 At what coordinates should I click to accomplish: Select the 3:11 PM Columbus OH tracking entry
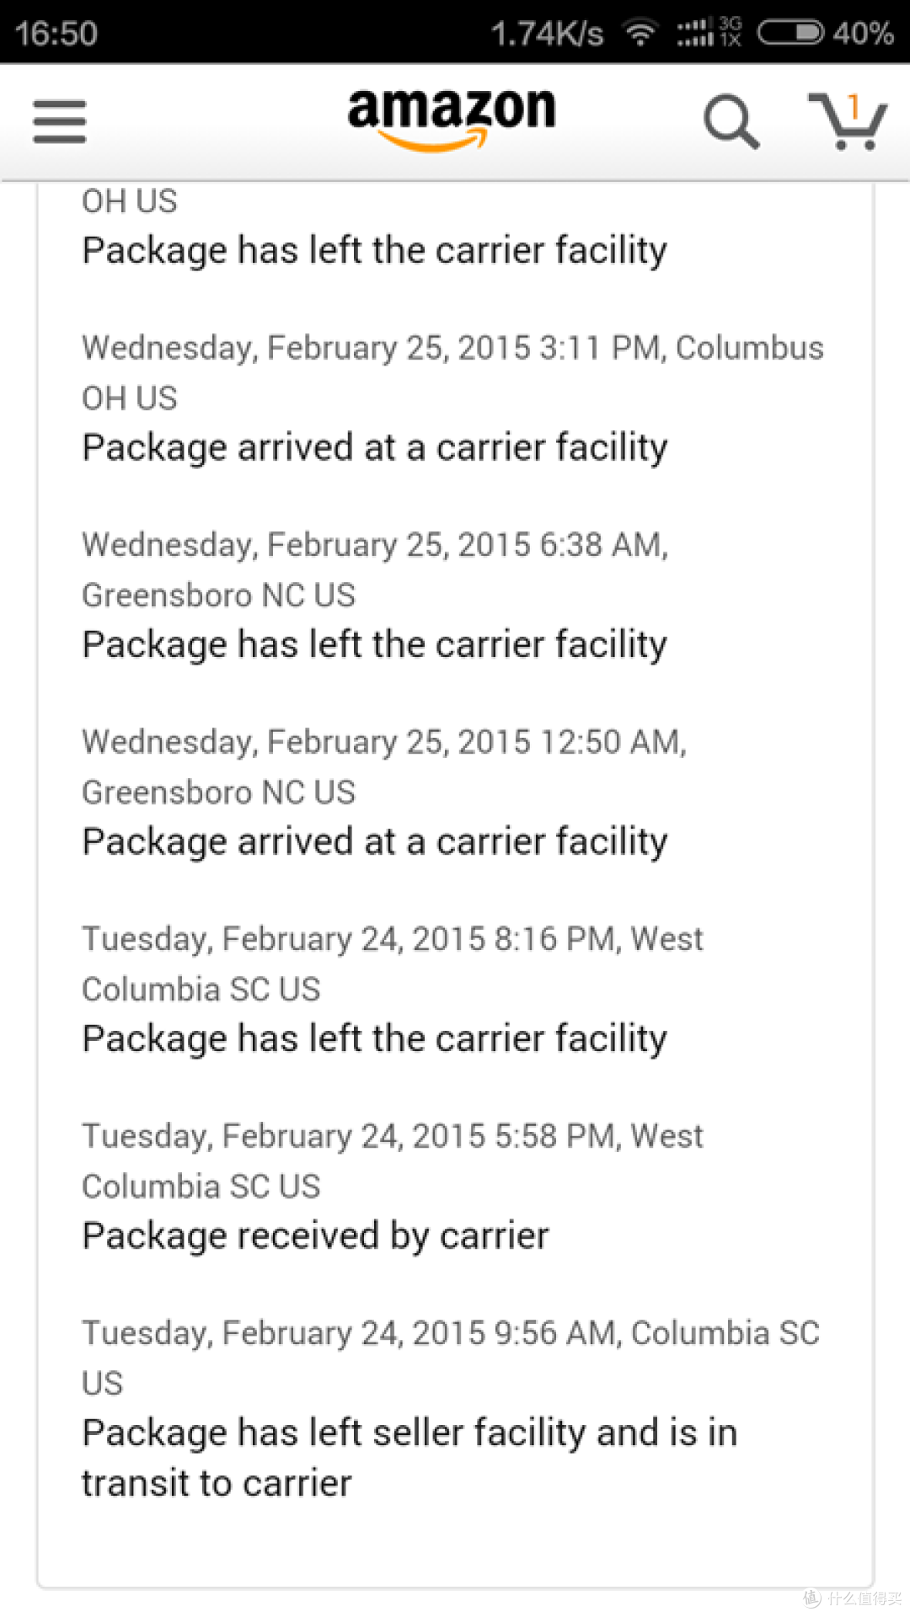[452, 372]
